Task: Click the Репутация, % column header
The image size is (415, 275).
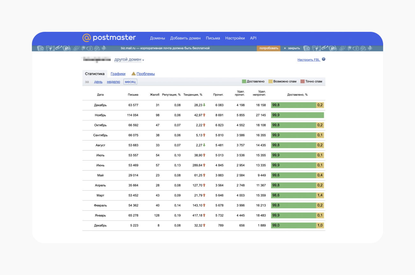Action: (171, 95)
